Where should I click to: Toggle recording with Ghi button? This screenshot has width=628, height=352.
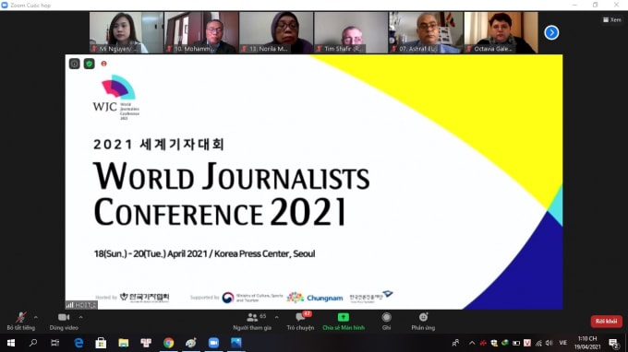[386, 322]
